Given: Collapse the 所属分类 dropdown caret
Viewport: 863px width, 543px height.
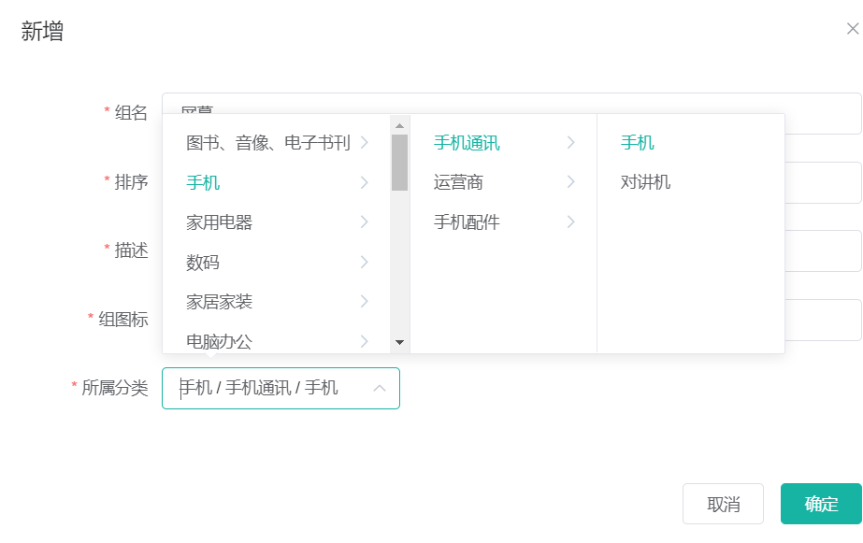Looking at the screenshot, I should (380, 388).
